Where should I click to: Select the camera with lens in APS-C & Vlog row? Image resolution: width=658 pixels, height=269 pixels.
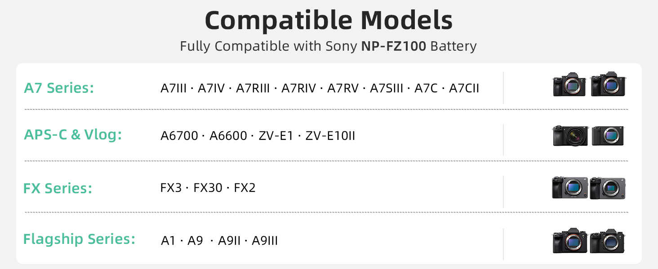(x=570, y=136)
